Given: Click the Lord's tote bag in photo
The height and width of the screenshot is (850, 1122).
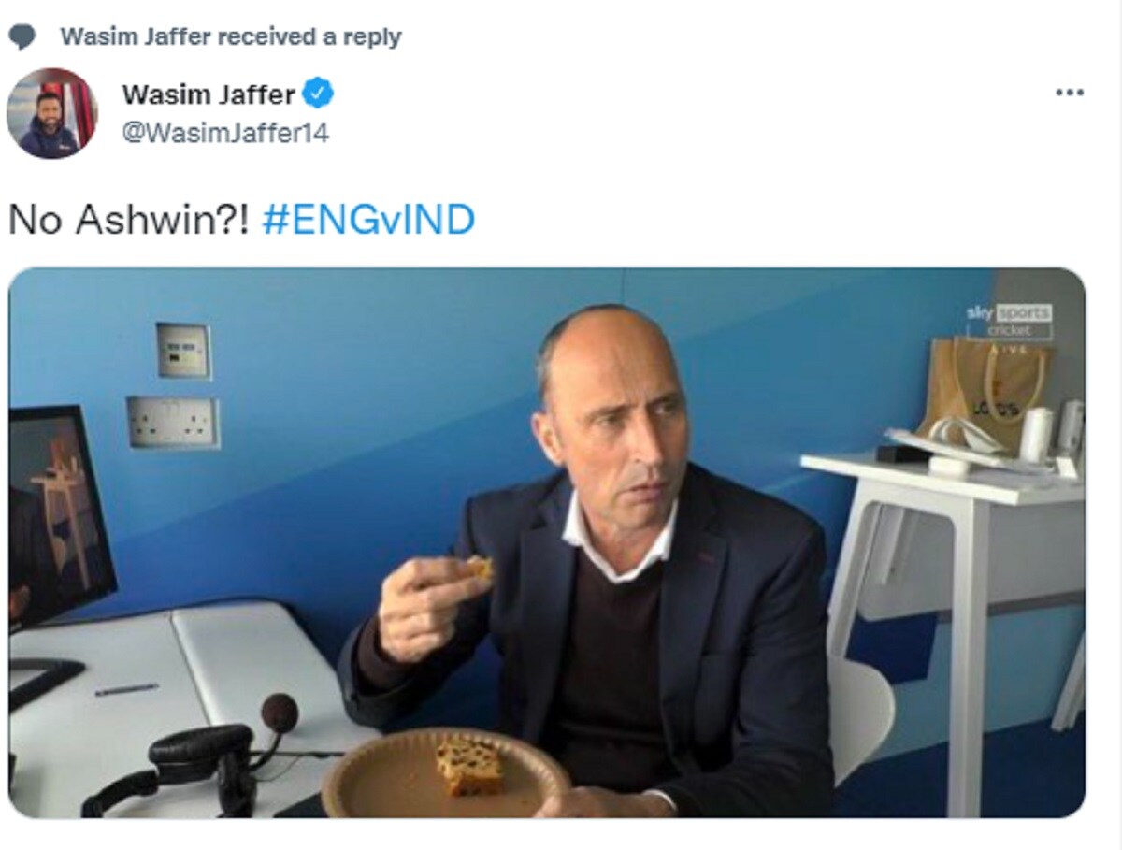Looking at the screenshot, I should pyautogui.click(x=984, y=388).
